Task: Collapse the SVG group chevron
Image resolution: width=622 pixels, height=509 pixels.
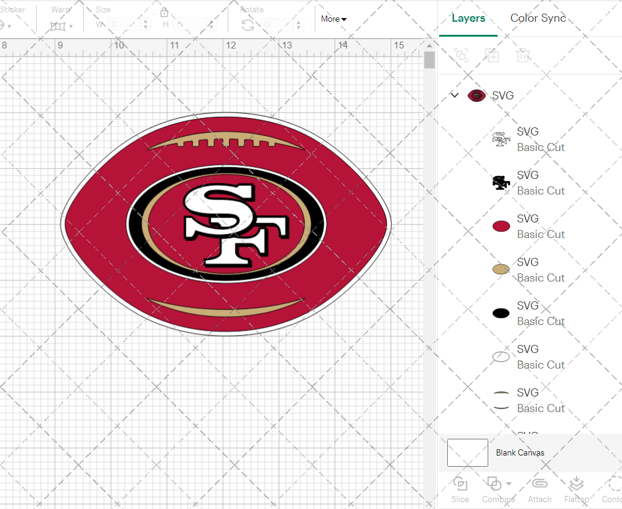Action: [x=455, y=95]
